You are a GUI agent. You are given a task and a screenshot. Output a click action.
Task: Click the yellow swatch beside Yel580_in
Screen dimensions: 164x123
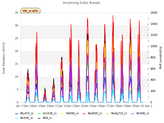point(62,114)
